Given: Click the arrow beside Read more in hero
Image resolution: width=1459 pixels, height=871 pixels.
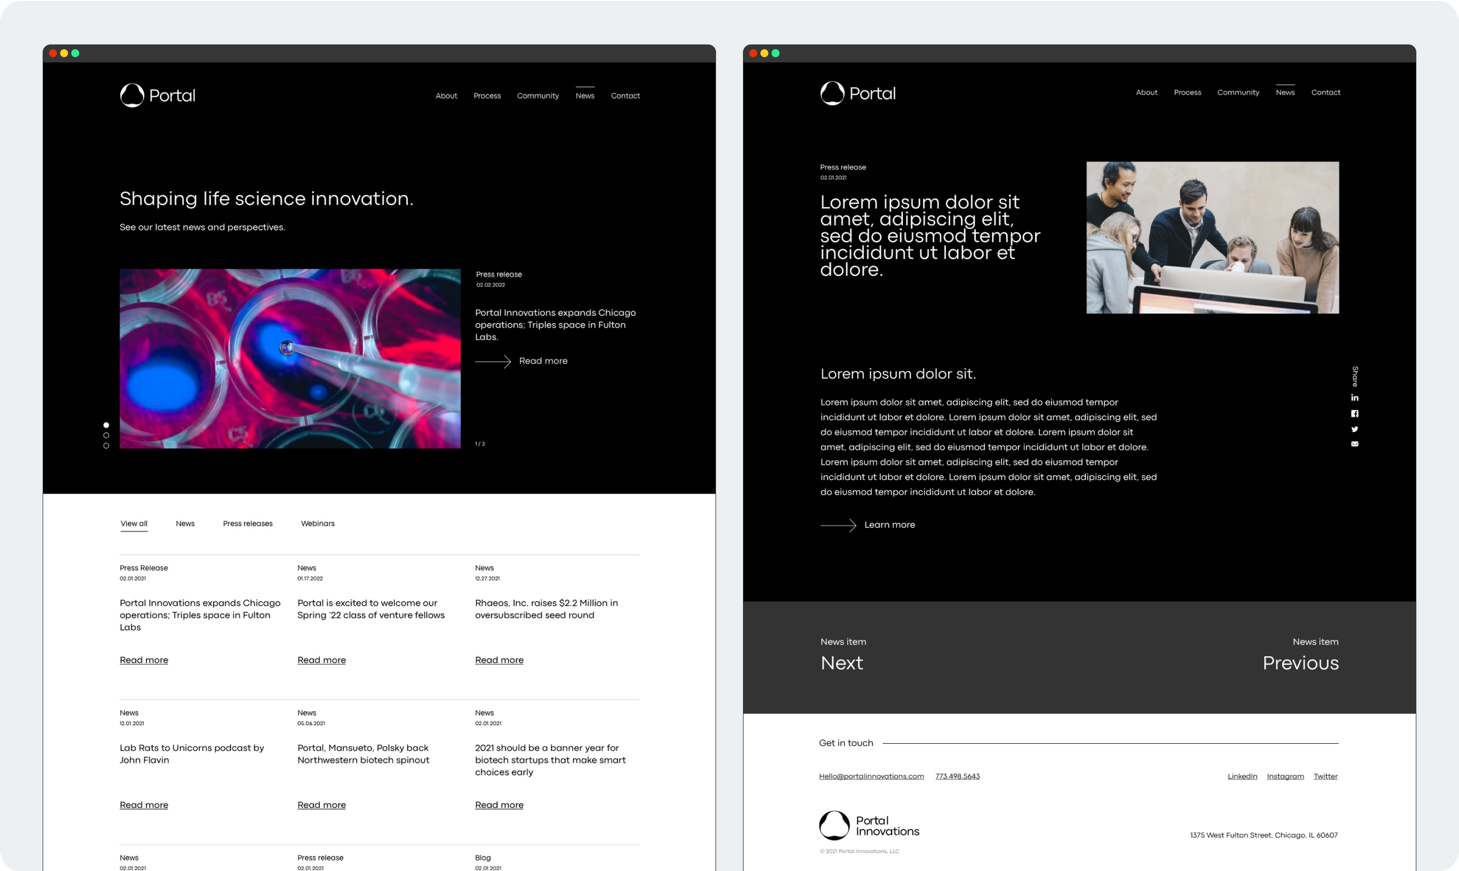Looking at the screenshot, I should (x=493, y=362).
